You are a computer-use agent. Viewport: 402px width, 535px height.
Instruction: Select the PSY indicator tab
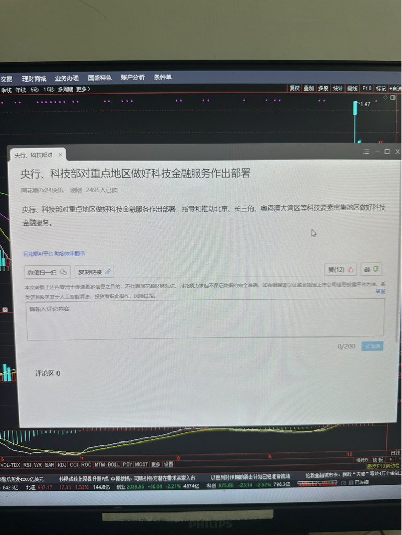128,464
